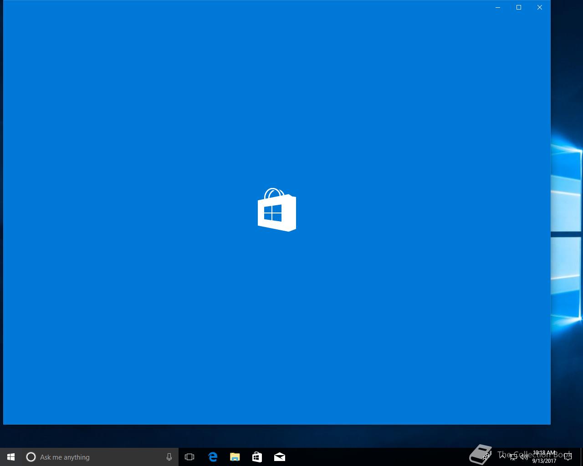The image size is (583, 466).
Task: Select the Store icon in the taskbar
Action: tap(257, 457)
